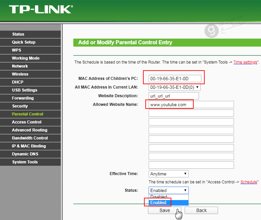Select Bandwidth Control from sidebar

(x=30, y=138)
